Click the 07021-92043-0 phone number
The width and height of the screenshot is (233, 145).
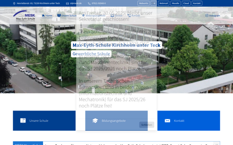click(x=99, y=3)
